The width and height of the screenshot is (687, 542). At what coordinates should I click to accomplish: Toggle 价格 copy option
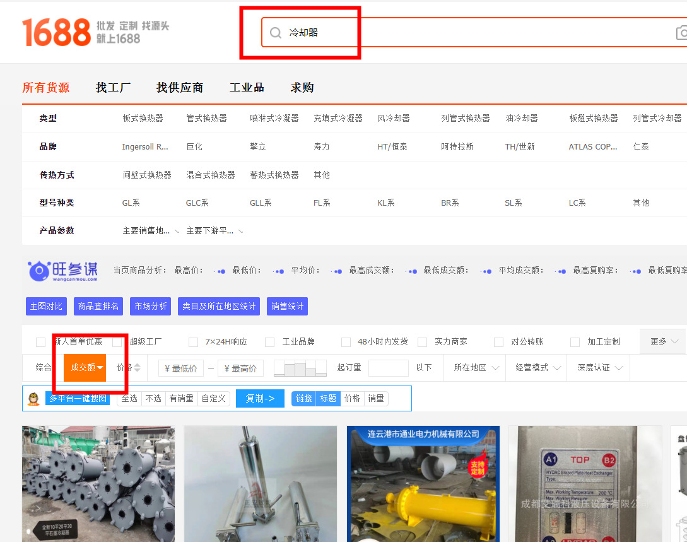tap(352, 399)
